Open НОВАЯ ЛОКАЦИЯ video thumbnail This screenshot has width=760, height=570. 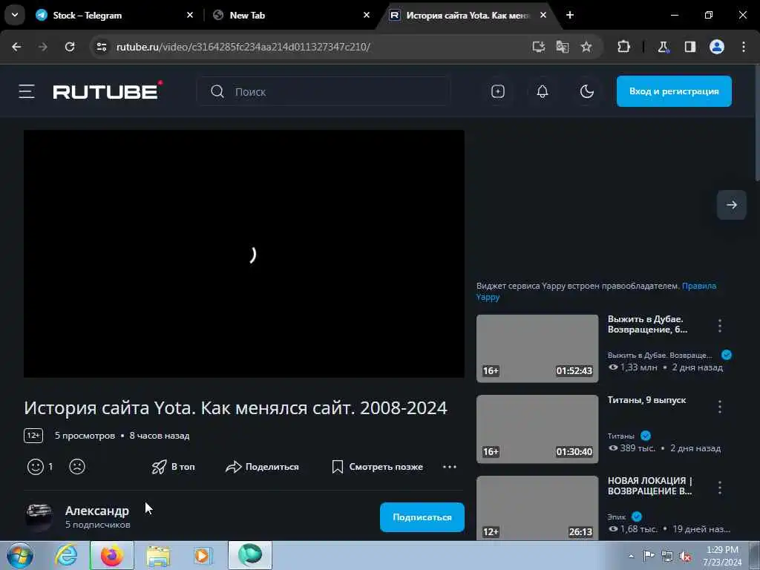click(537, 508)
